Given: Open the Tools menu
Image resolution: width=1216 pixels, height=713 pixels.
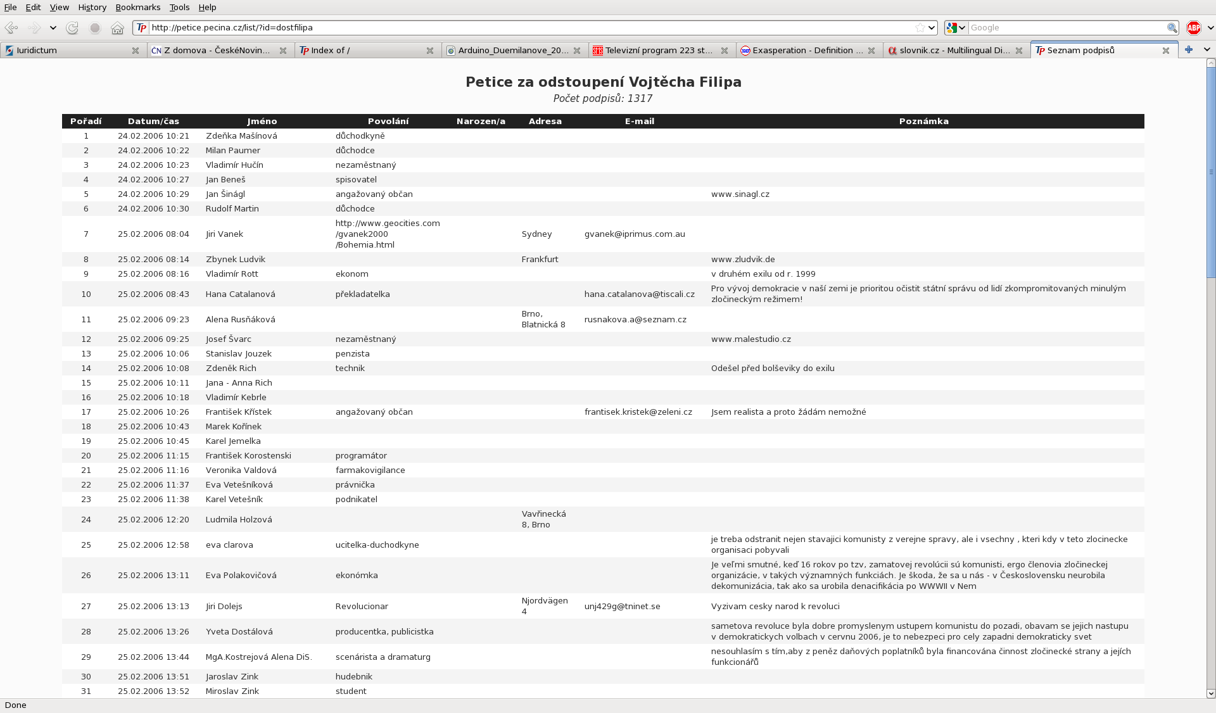Looking at the screenshot, I should click(179, 7).
